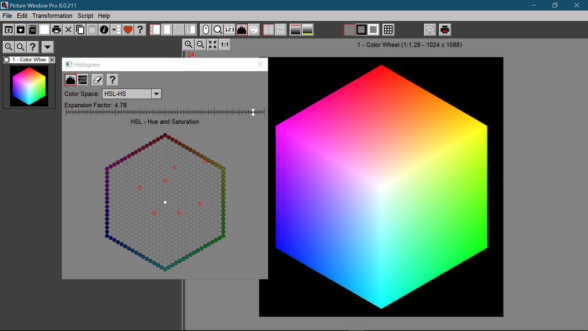
Task: Click the 1:1 zoom button
Action: click(x=225, y=45)
